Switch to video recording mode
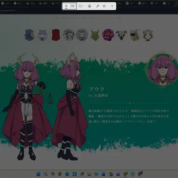This screenshot has width=178, height=178. pos(72,6)
